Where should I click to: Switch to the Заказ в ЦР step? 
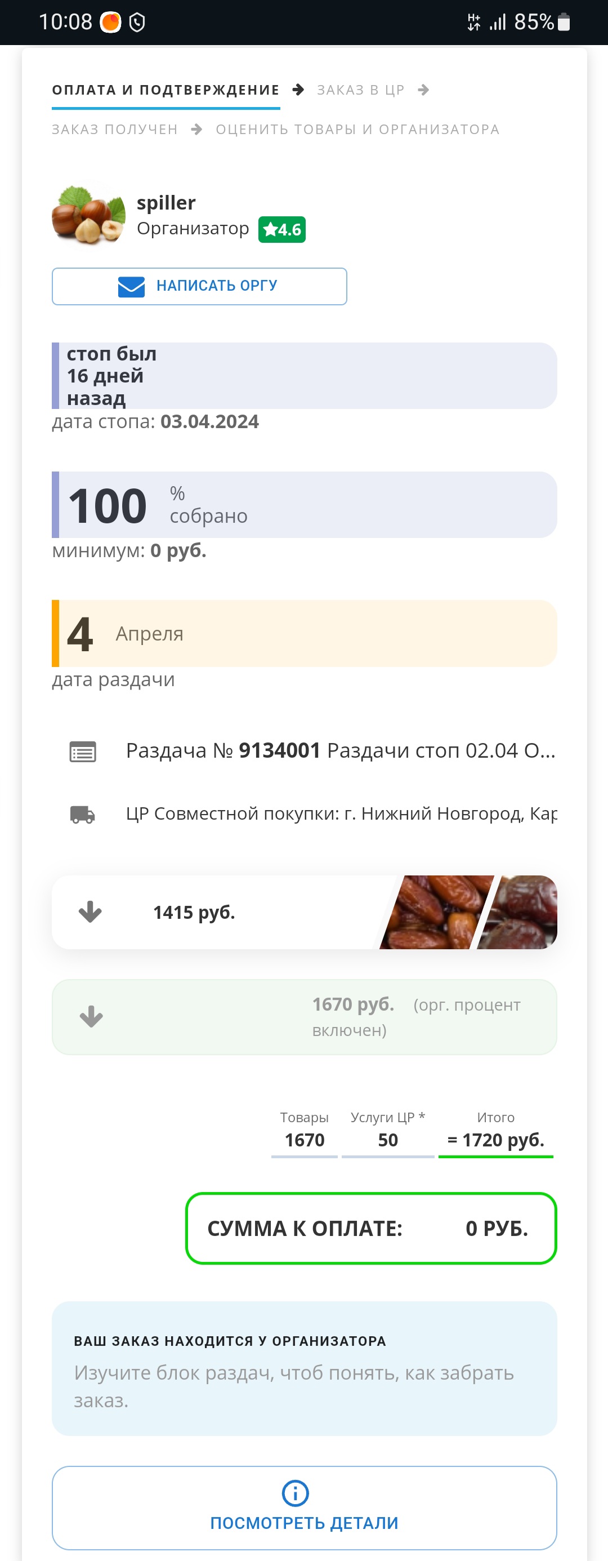(360, 90)
